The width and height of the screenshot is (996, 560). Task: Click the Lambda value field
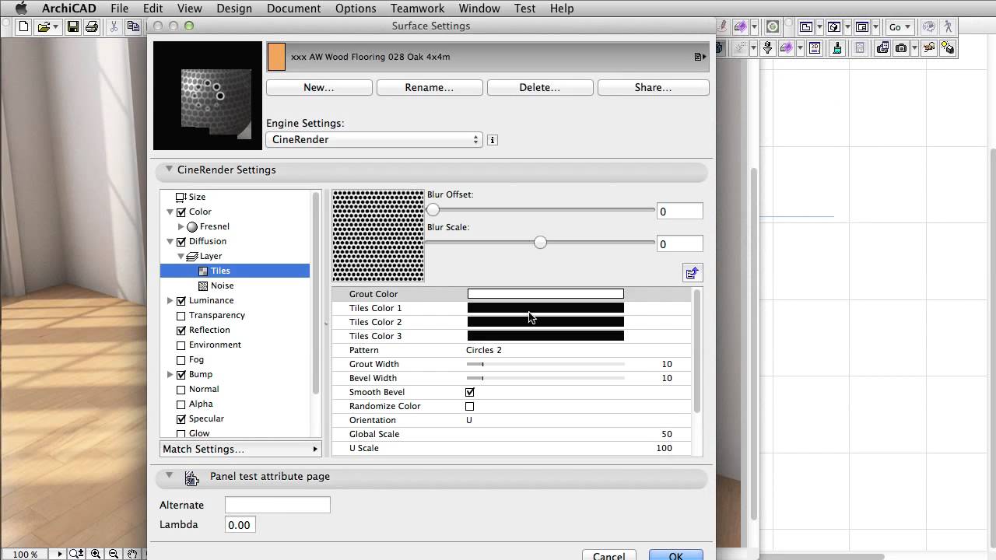(x=240, y=525)
